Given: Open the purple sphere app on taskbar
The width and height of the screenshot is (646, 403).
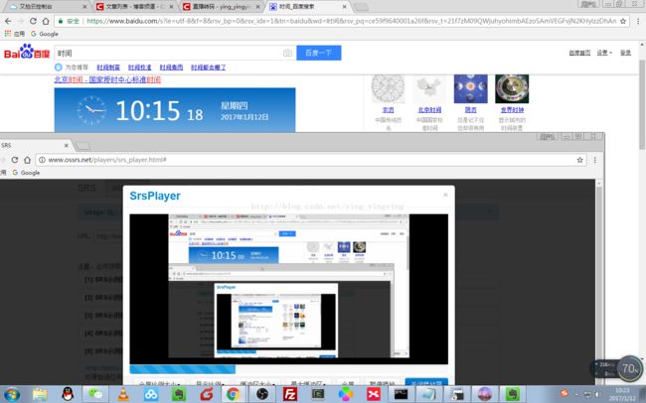Looking at the screenshot, I should [485, 394].
